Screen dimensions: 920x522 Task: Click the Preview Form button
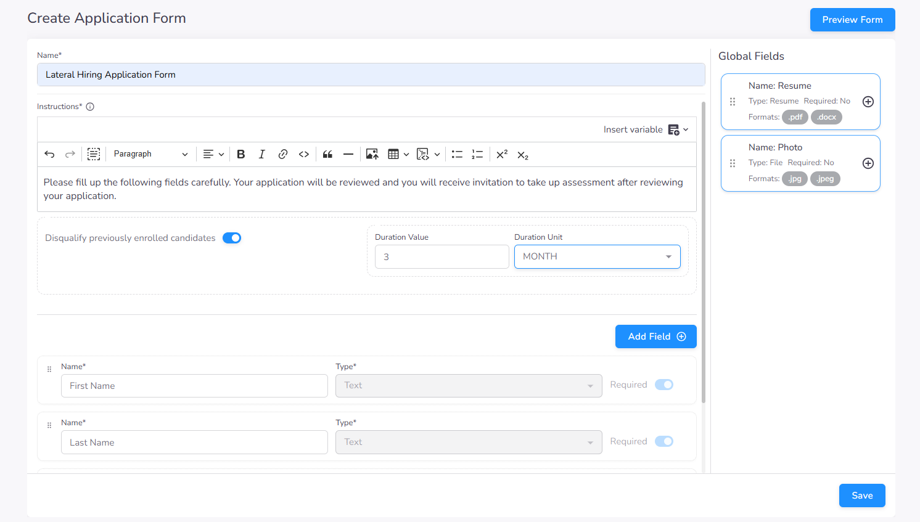pos(852,20)
